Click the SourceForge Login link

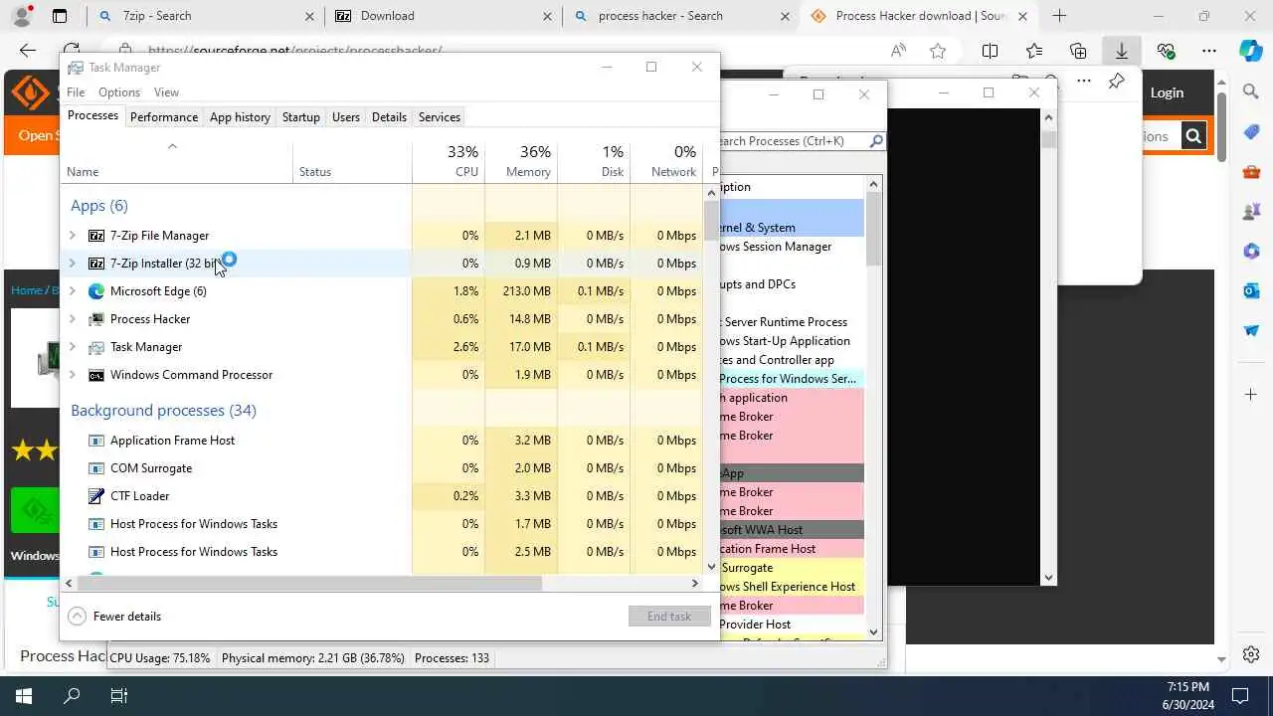(1167, 92)
